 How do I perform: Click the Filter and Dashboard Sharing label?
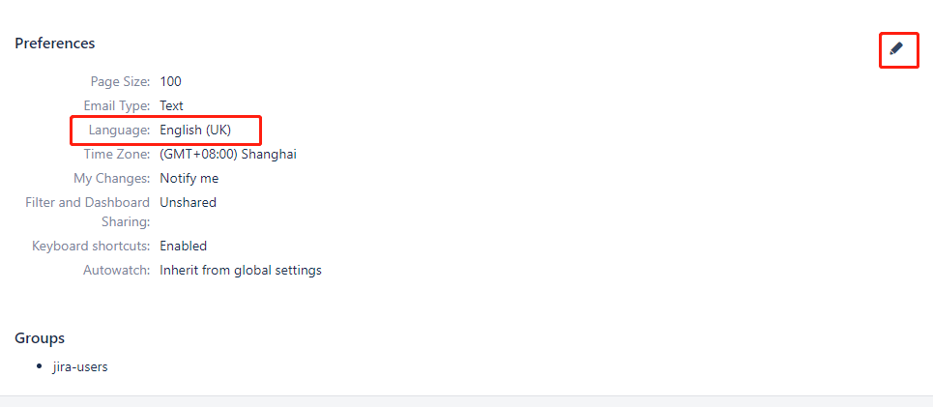click(88, 213)
